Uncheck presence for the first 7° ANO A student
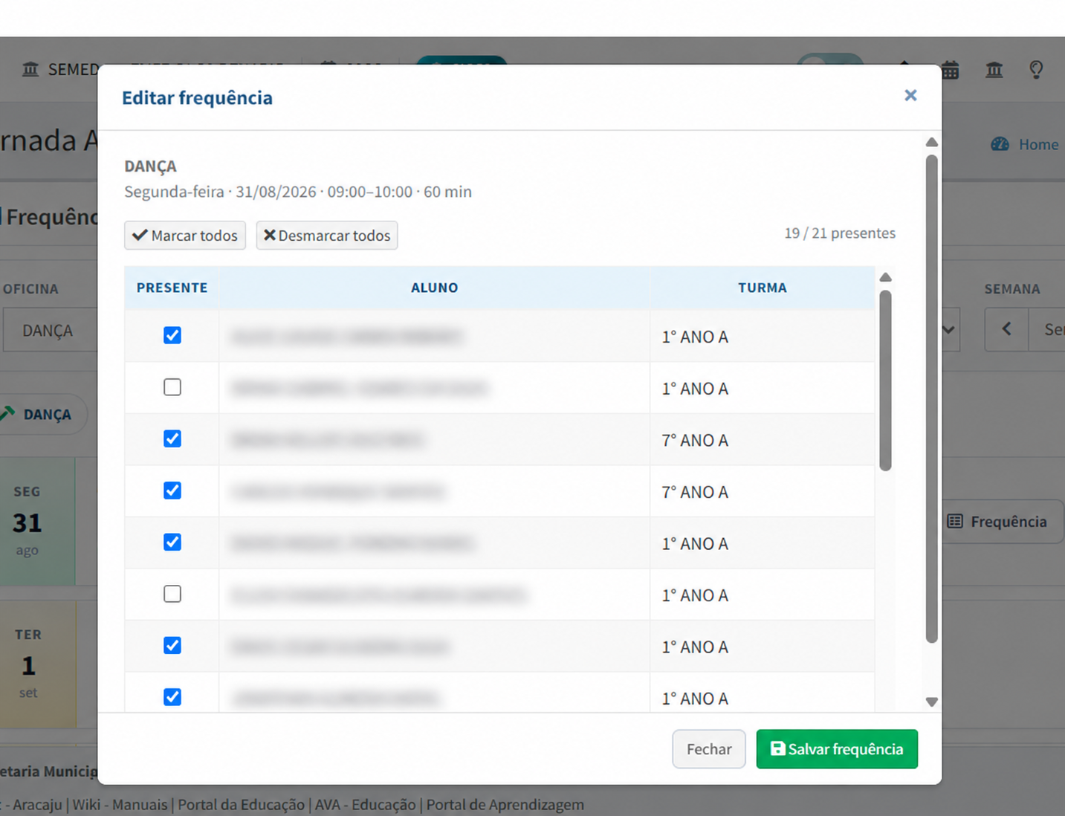Screen dimensions: 1065x816 (172, 438)
